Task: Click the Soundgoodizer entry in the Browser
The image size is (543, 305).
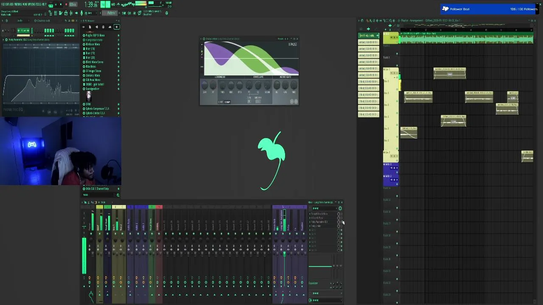Action: point(92,89)
